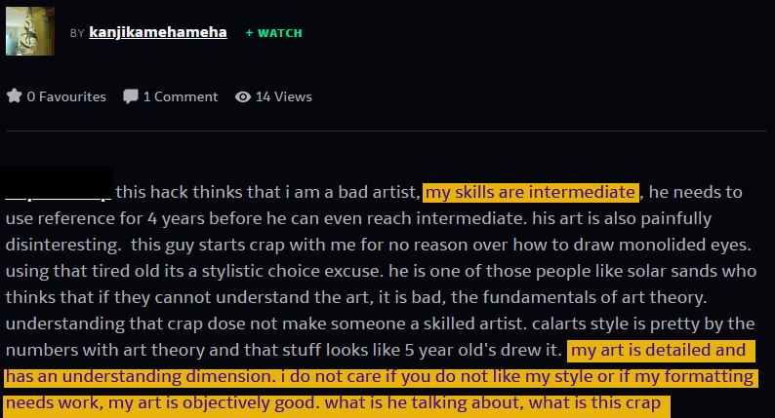
Task: Click the plus sign beside WATCH
Action: (249, 33)
